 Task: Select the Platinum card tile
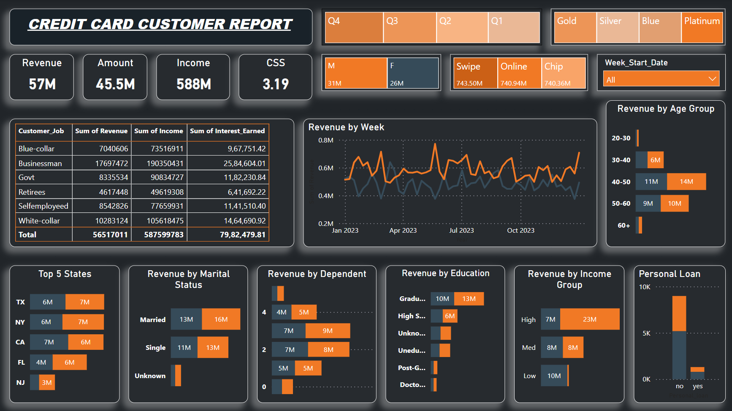pos(702,27)
